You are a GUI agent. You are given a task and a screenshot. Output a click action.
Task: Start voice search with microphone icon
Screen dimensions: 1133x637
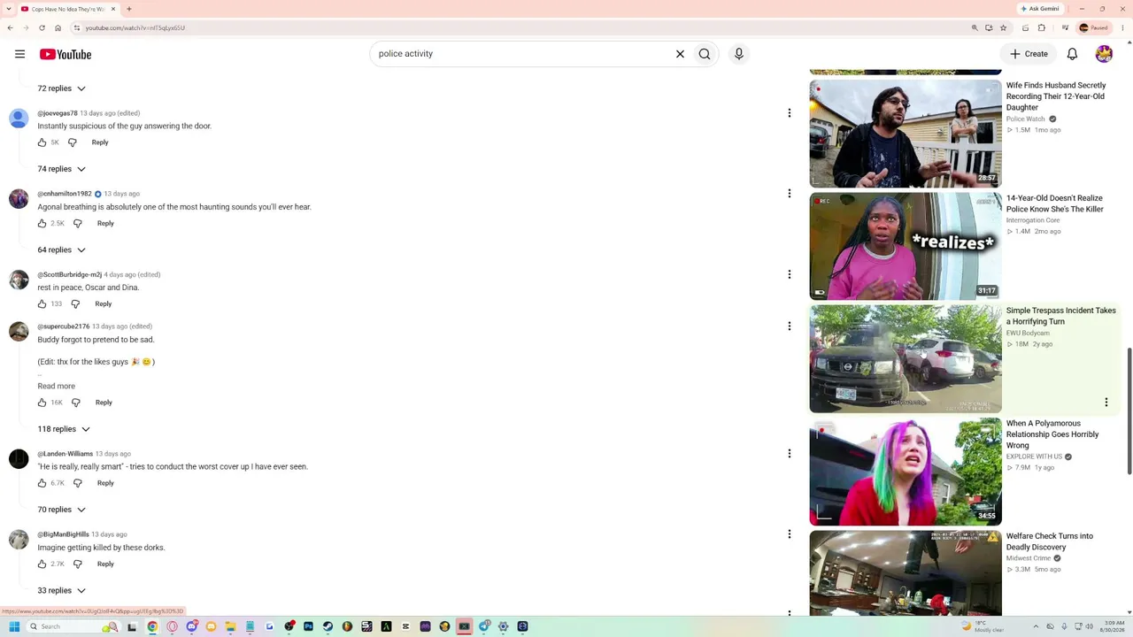(x=739, y=54)
